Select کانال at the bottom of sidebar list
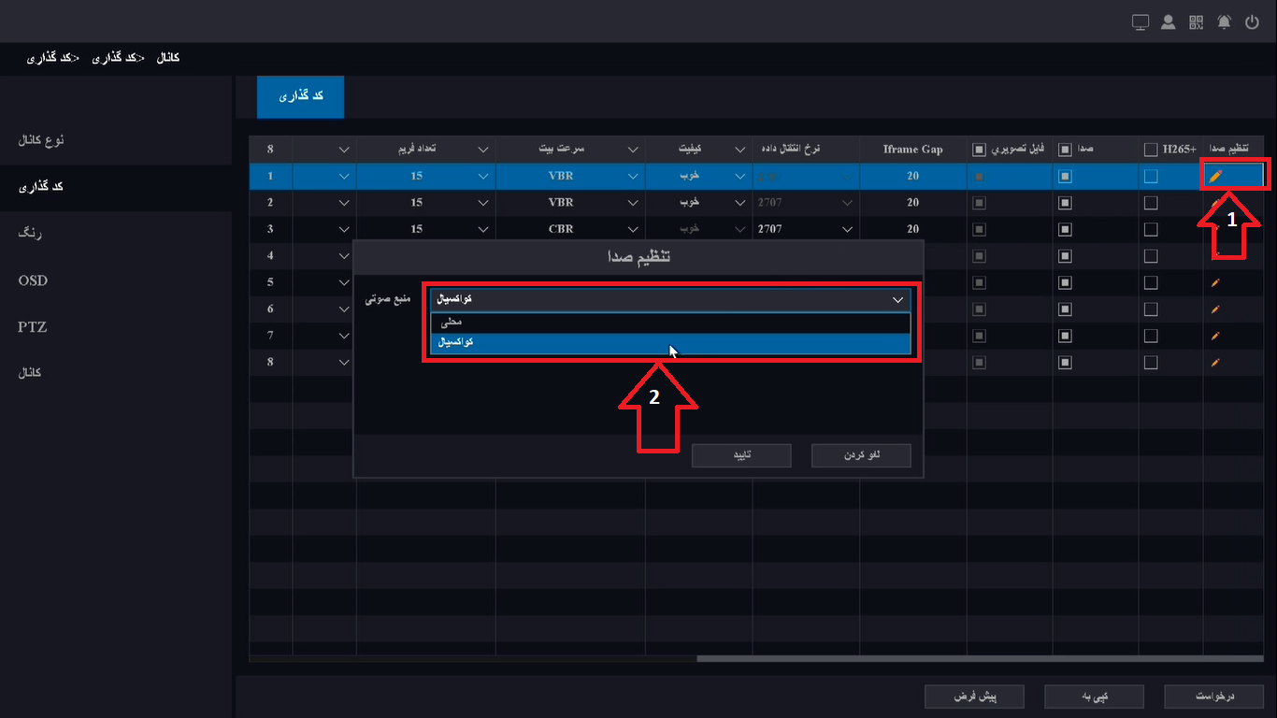The image size is (1277, 718). pyautogui.click(x=116, y=373)
